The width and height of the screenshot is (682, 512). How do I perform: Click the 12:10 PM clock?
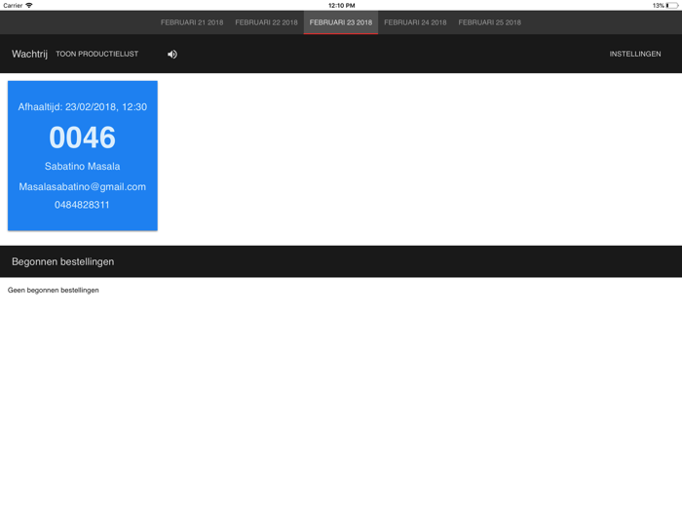click(x=341, y=6)
